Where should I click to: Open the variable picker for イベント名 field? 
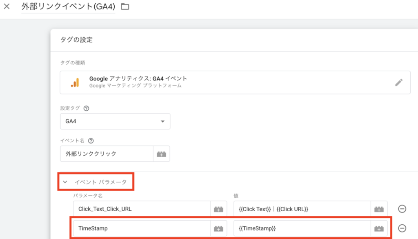tap(161, 154)
